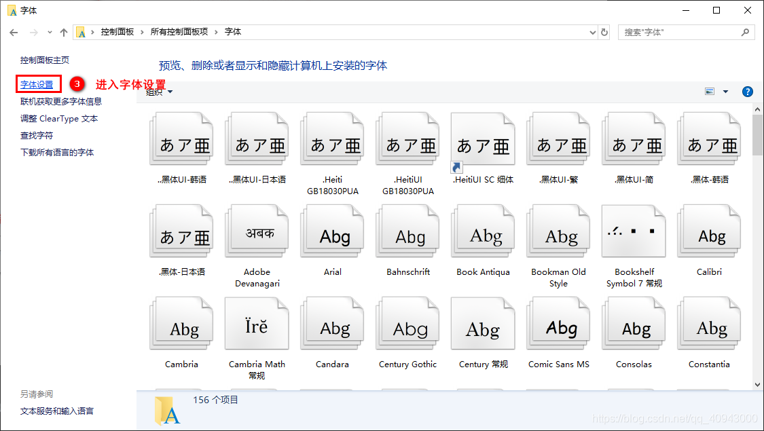
Task: Change view with the view mode button
Action: click(710, 92)
